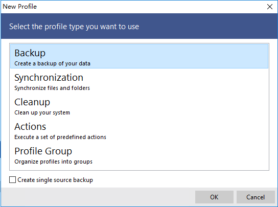This screenshot has height=207, width=278.
Task: Click "Execute a set of predefined actions" text
Action: pyautogui.click(x=60, y=137)
